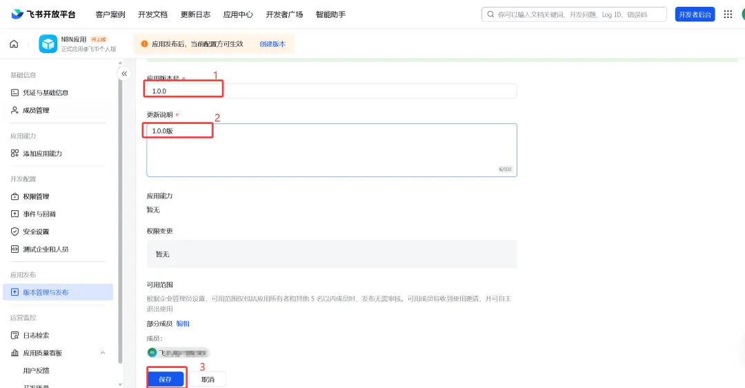Click the 暂无 box under 权限变更

coord(332,254)
